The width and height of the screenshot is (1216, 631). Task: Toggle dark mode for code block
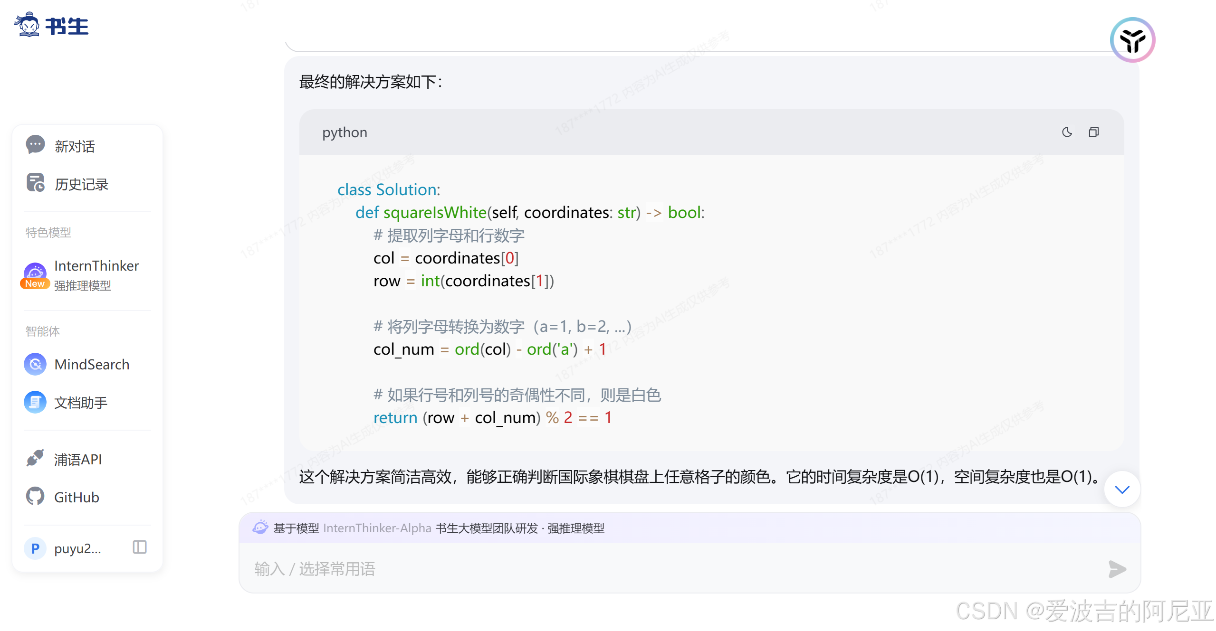1067,132
